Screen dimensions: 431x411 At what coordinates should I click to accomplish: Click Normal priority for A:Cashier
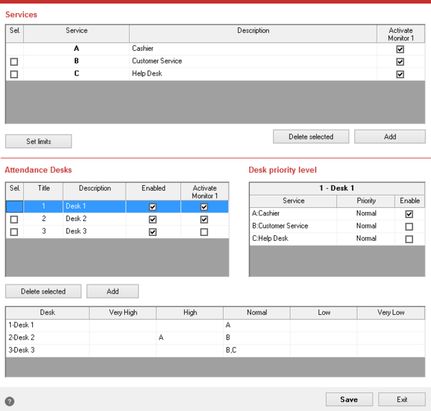(366, 213)
